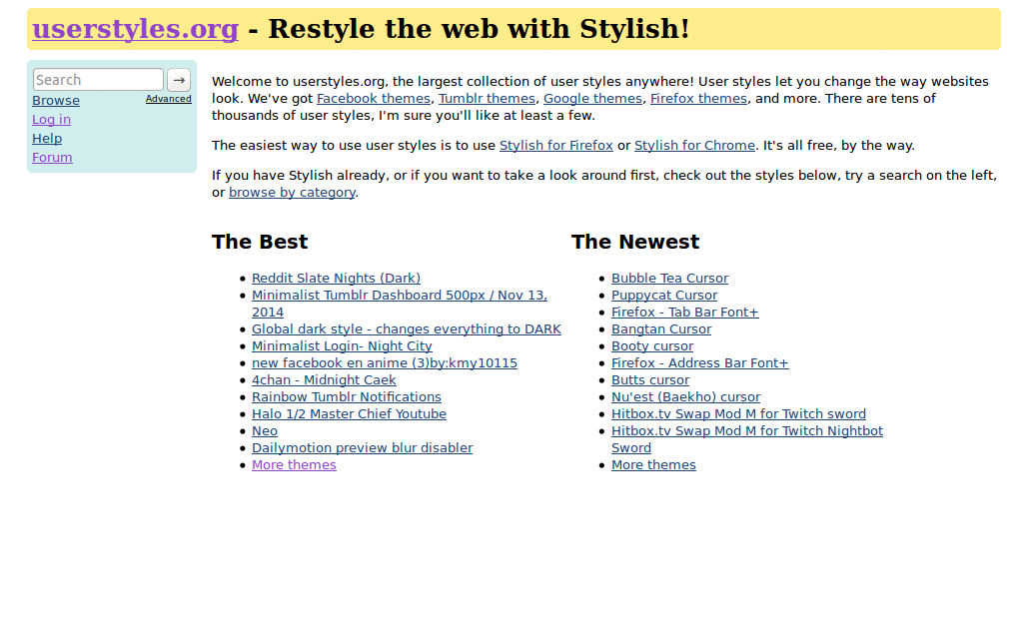The width and height of the screenshot is (1023, 644).
Task: Open Reddit Slate Nights (Dark) style
Action: pyautogui.click(x=336, y=279)
